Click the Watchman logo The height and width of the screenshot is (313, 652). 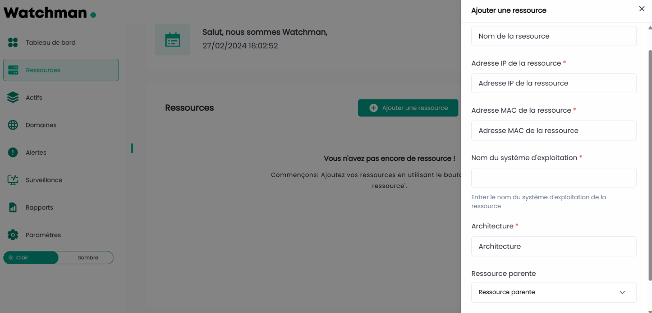[x=50, y=13]
